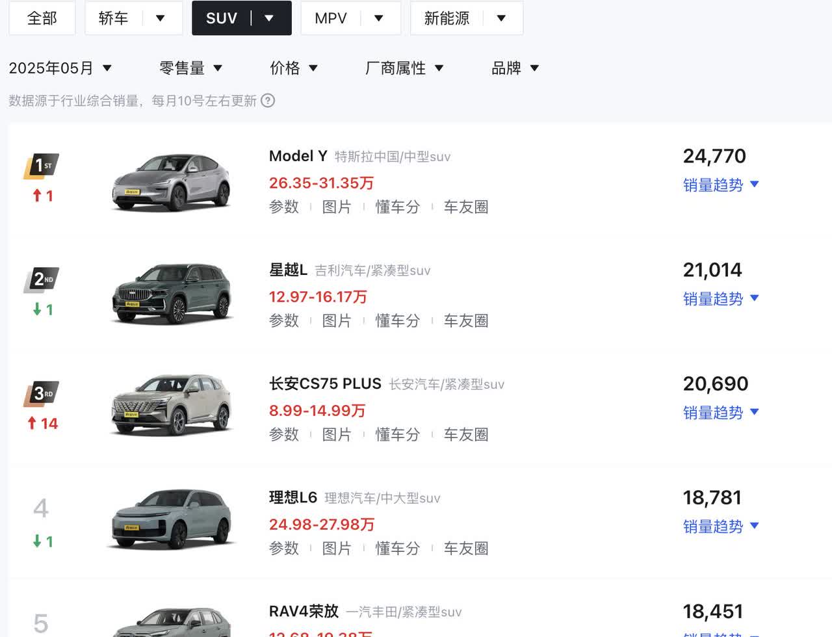Viewport: 832px width, 637px height.
Task: View 参数 for 长安CS75 PLUS
Action: [x=284, y=434]
